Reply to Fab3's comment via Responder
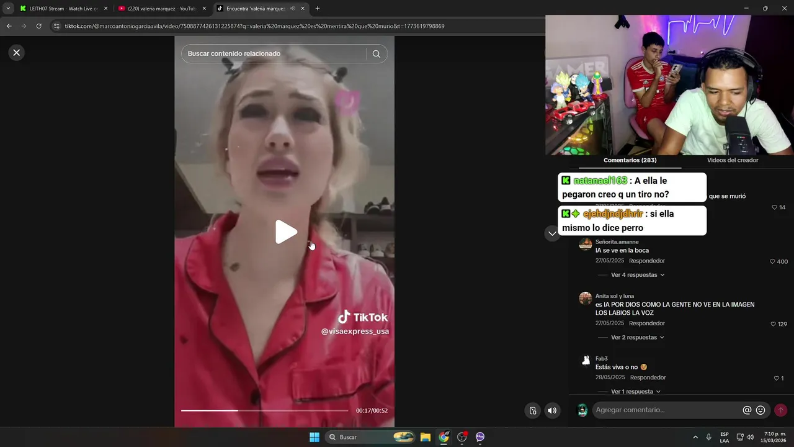Screen dimensions: 794x447 [x=648, y=377]
